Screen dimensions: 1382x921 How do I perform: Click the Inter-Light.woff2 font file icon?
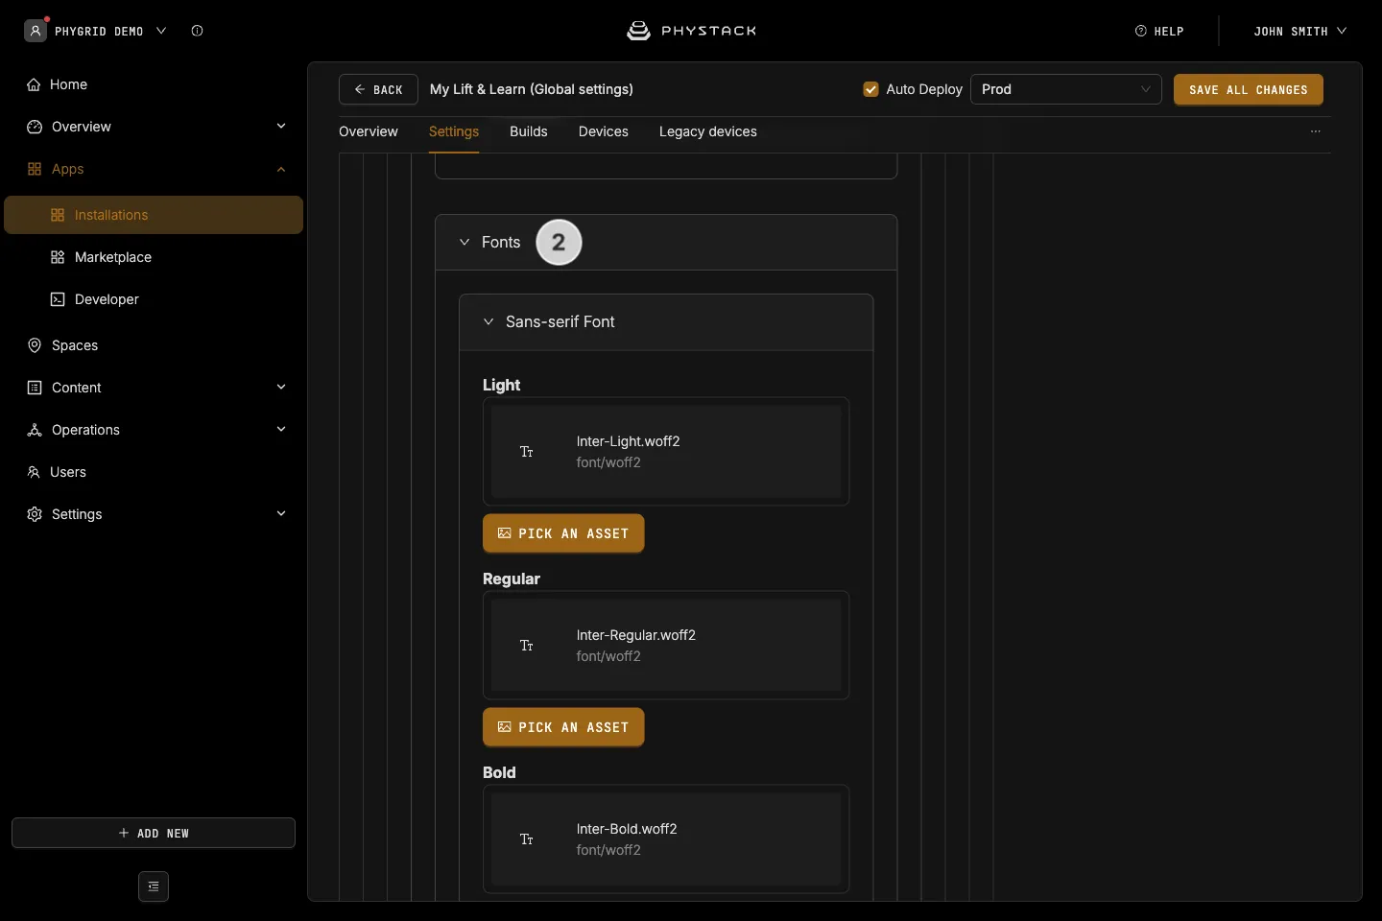pos(527,452)
